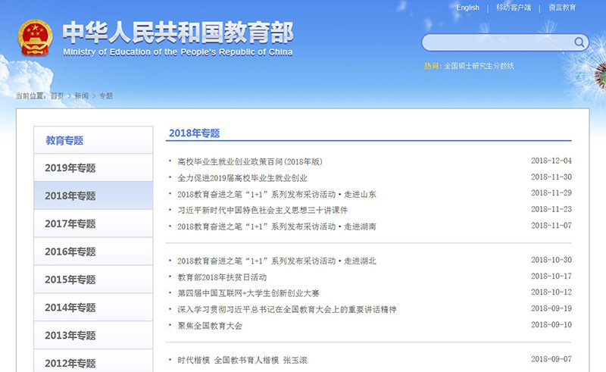Click date 2018-11-29
The image size is (606, 372).
(x=551, y=192)
